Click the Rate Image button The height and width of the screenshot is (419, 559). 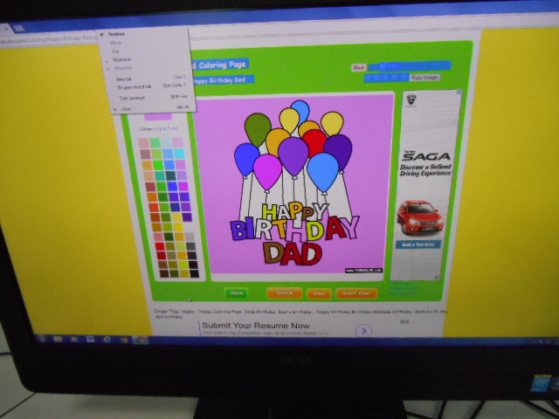click(424, 78)
